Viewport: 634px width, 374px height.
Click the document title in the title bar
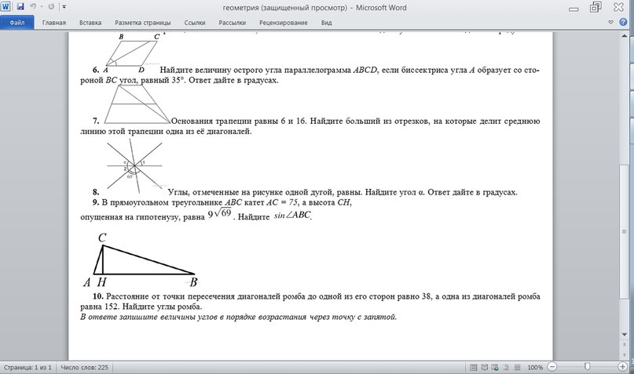(314, 8)
